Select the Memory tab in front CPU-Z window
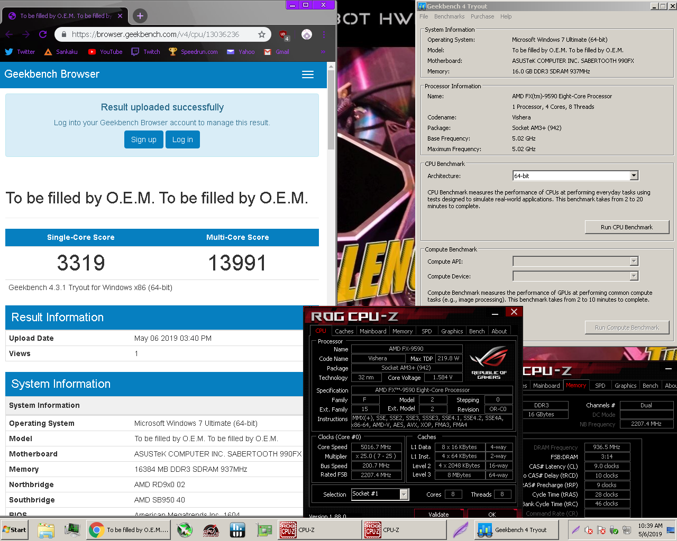The image size is (677, 541). coord(402,331)
